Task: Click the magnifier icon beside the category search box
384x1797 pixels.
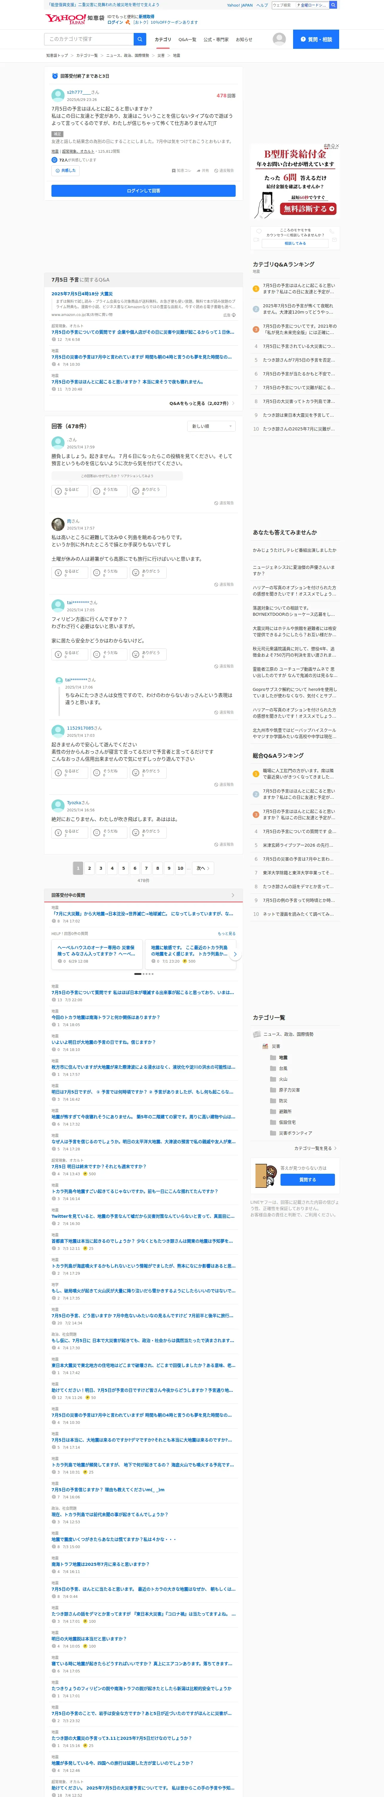Action: pos(139,39)
